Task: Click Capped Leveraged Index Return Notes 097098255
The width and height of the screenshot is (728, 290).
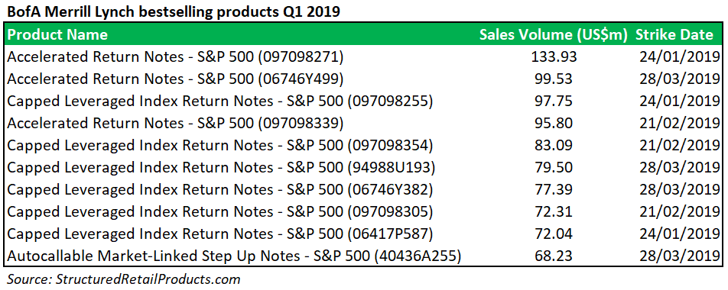Action: click(220, 101)
